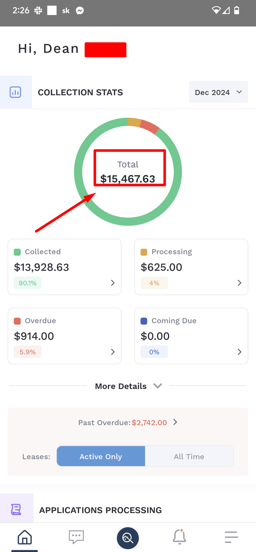This screenshot has width=256, height=552.
Task: Switch leases filter to All Time
Action: pos(189,457)
